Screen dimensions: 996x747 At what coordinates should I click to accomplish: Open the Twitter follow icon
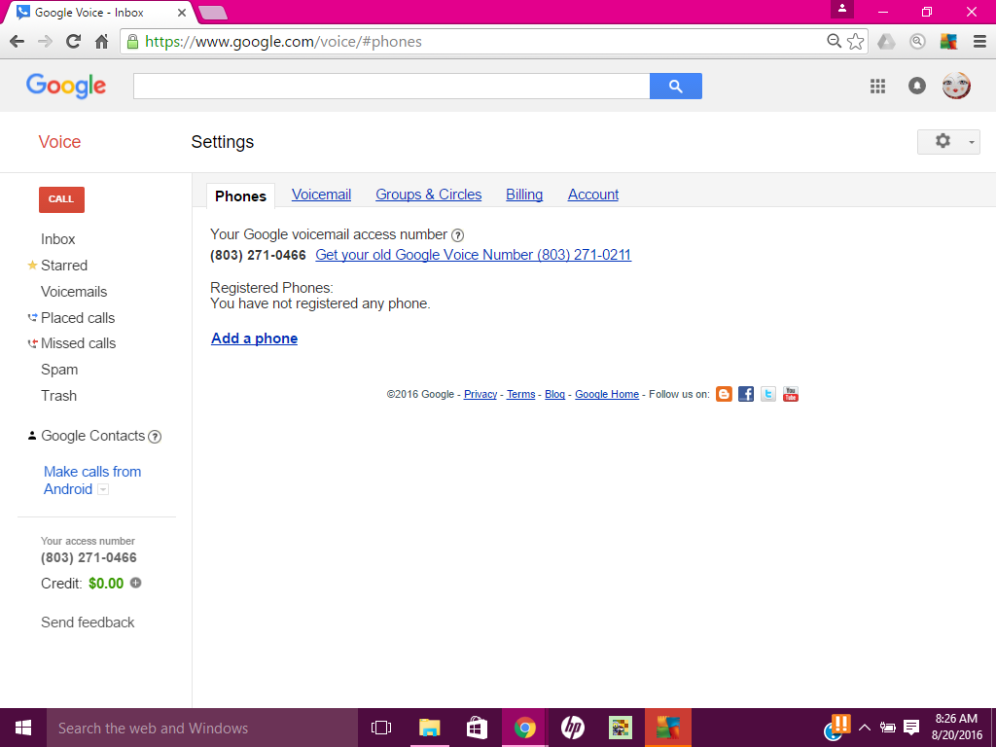pos(768,394)
